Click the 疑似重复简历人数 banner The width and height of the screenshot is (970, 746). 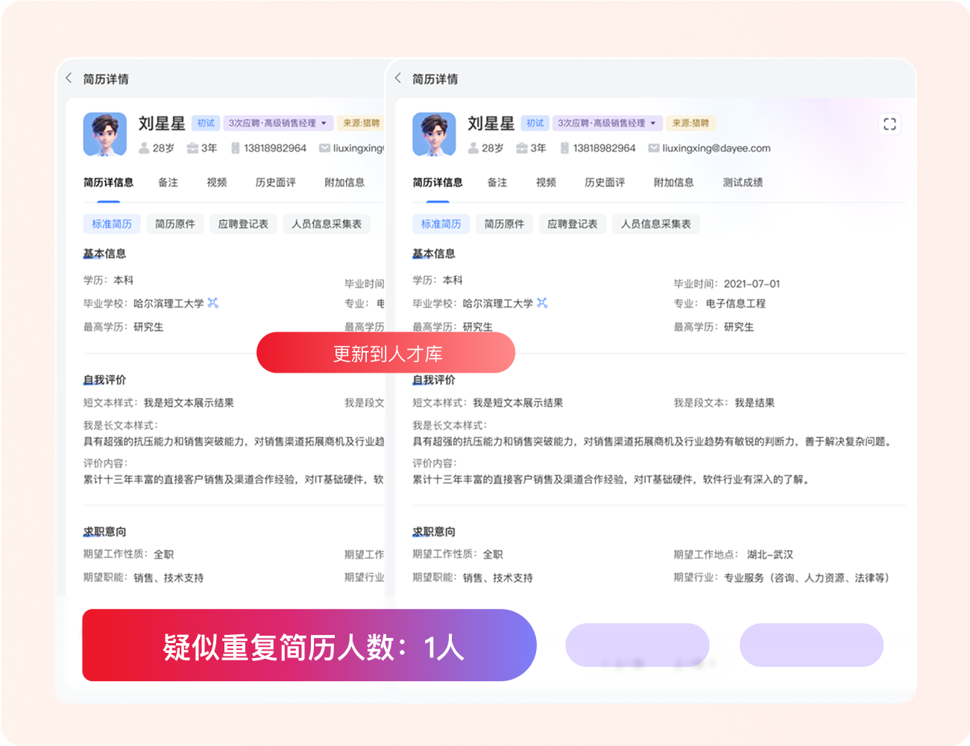tap(309, 646)
